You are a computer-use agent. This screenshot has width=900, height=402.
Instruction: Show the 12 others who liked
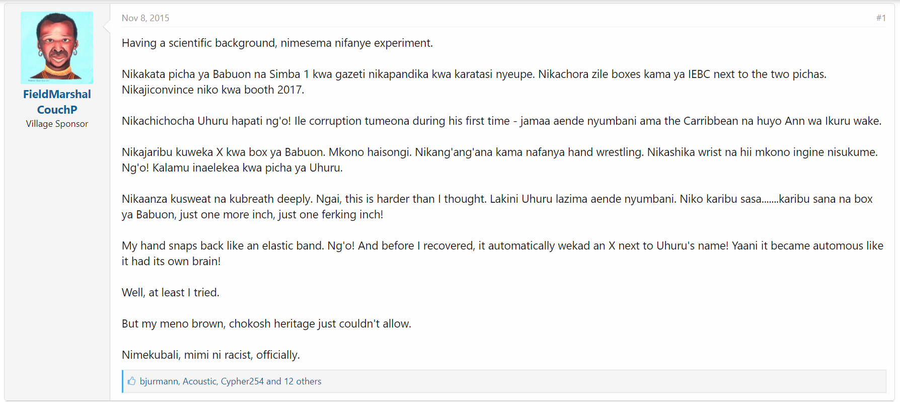303,381
